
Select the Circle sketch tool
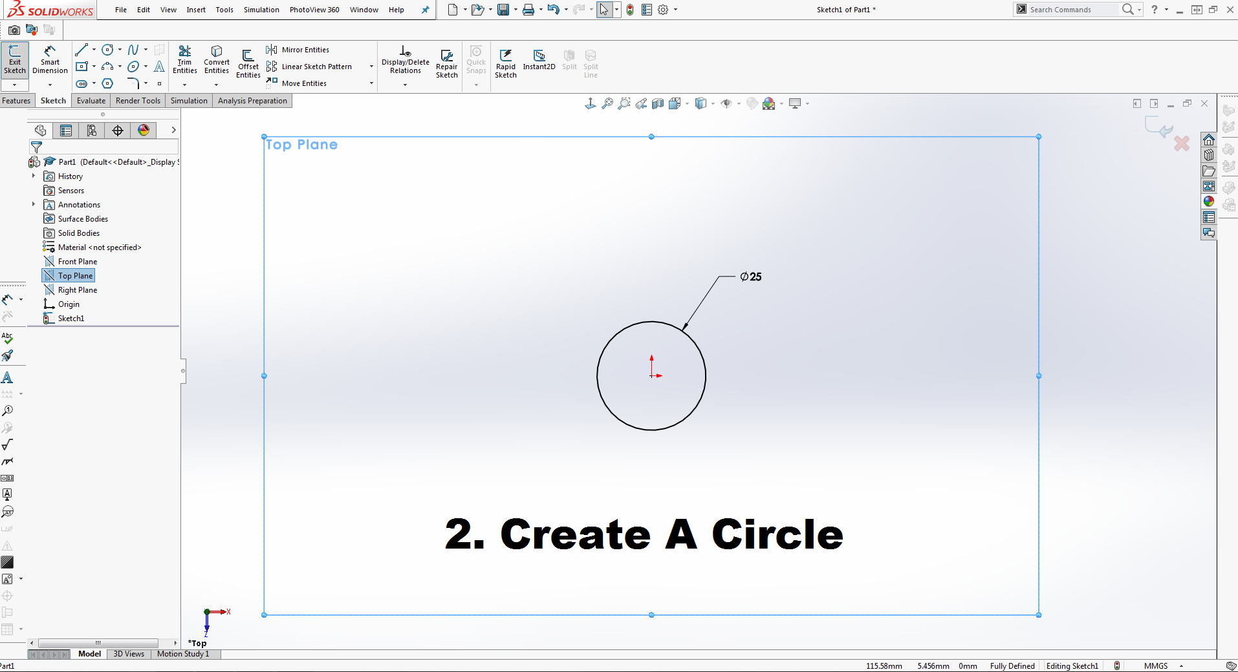point(107,50)
